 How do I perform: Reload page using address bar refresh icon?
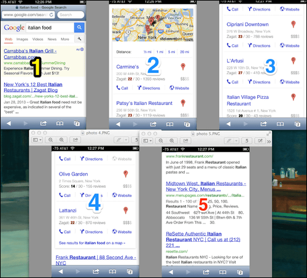[52, 15]
